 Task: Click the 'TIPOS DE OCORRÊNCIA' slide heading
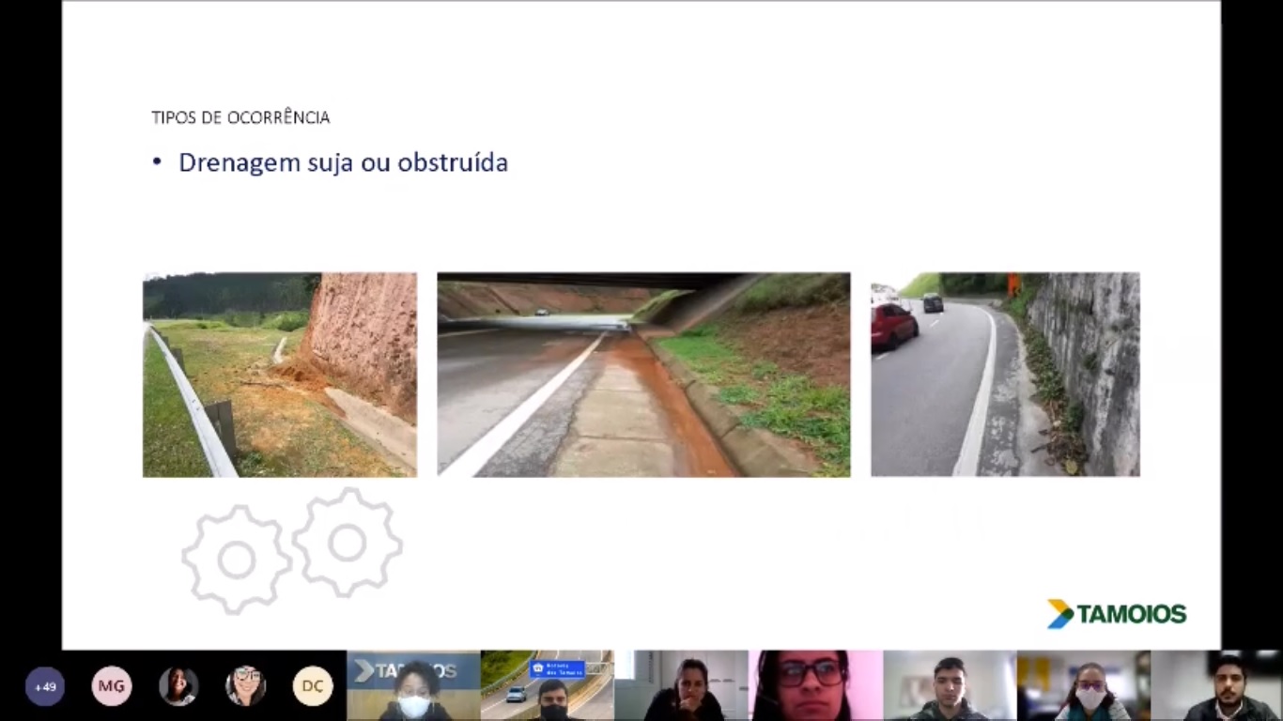240,117
